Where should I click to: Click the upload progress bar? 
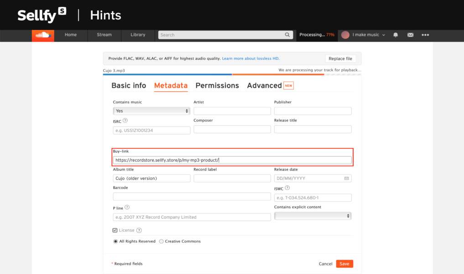point(232,74)
